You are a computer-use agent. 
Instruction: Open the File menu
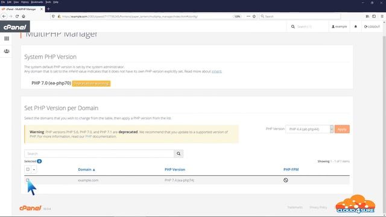[x=3, y=2]
